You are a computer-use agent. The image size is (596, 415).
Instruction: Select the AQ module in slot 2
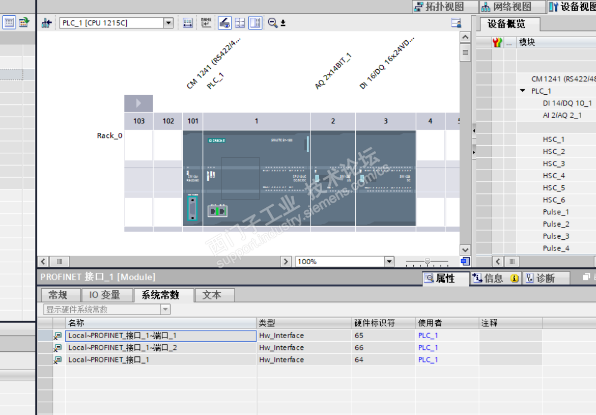pos(333,178)
